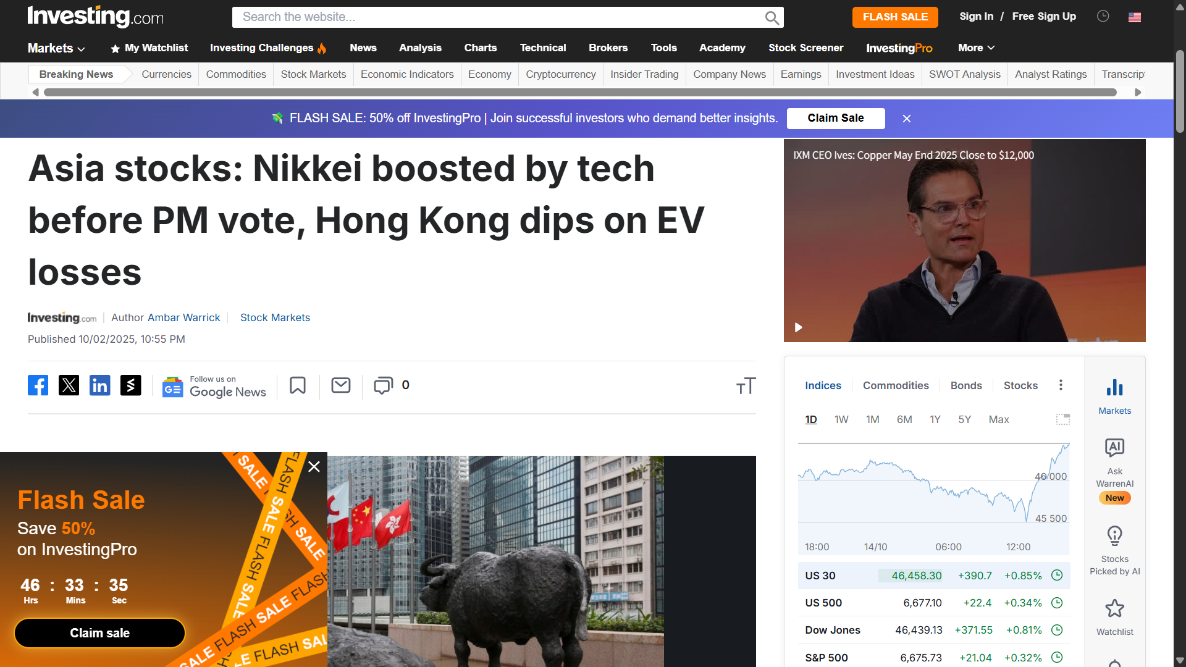
Task: Email the article using envelope icon
Action: [341, 385]
